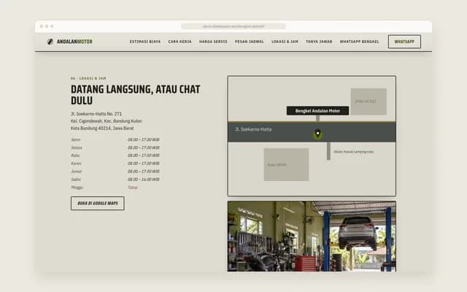Click heading Datang Langsung, Atau Chat Dulu
Image resolution: width=467 pixels, height=292 pixels.
click(136, 95)
